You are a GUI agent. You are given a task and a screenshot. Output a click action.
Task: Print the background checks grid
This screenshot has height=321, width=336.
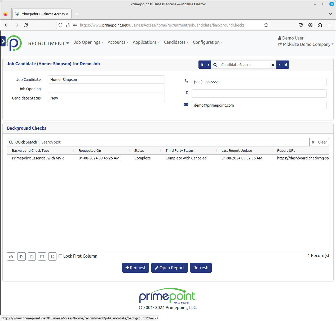click(11, 257)
